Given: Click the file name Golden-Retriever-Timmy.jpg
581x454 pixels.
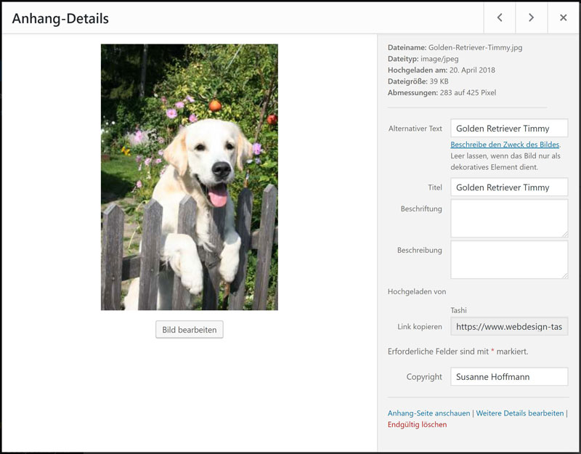Looking at the screenshot, I should pos(476,47).
